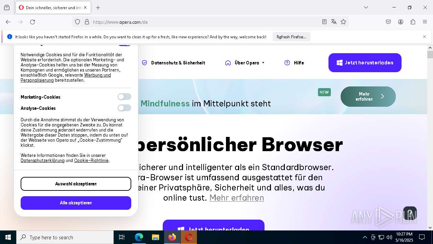Expand the Über Opera dropdown
Screen dimensions: 433x244
[245, 63]
